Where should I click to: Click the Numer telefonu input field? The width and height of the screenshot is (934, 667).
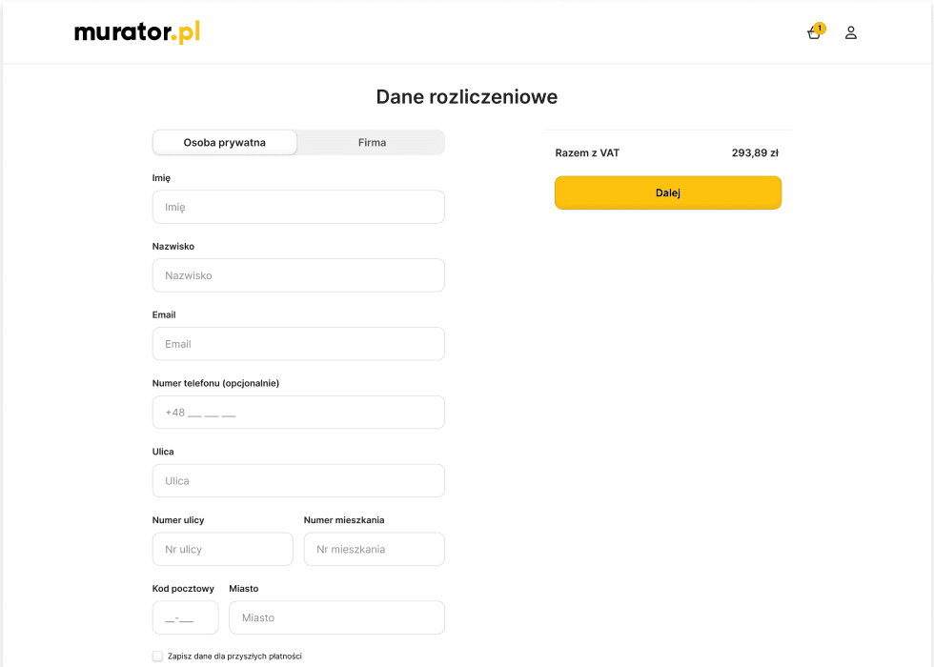click(298, 412)
